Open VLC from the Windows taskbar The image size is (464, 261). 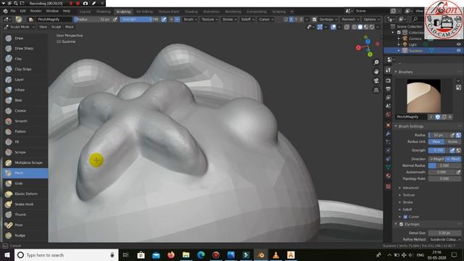[275, 255]
